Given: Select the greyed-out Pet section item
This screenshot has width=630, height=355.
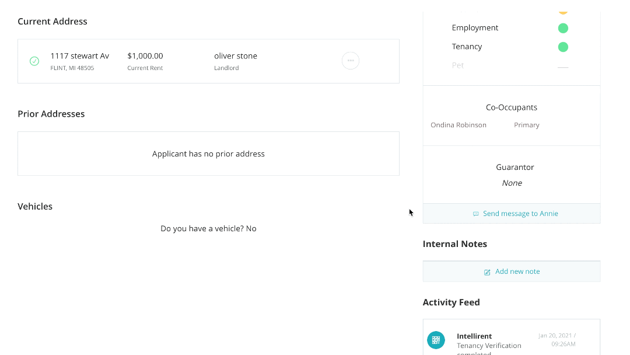Looking at the screenshot, I should pyautogui.click(x=458, y=65).
